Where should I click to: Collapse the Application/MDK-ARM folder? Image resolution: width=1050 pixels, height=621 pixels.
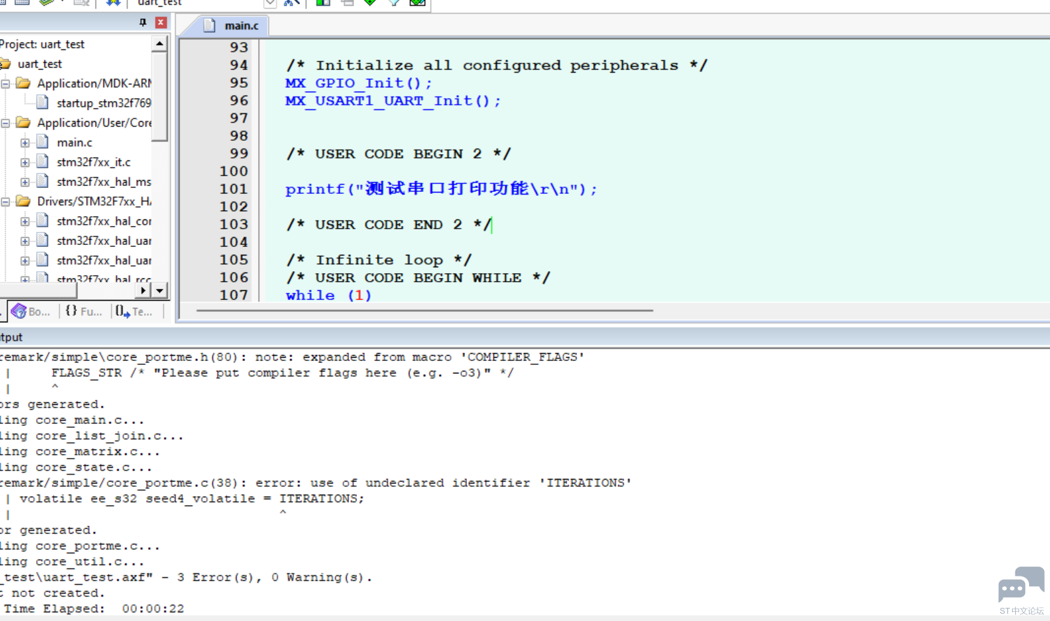coord(5,84)
